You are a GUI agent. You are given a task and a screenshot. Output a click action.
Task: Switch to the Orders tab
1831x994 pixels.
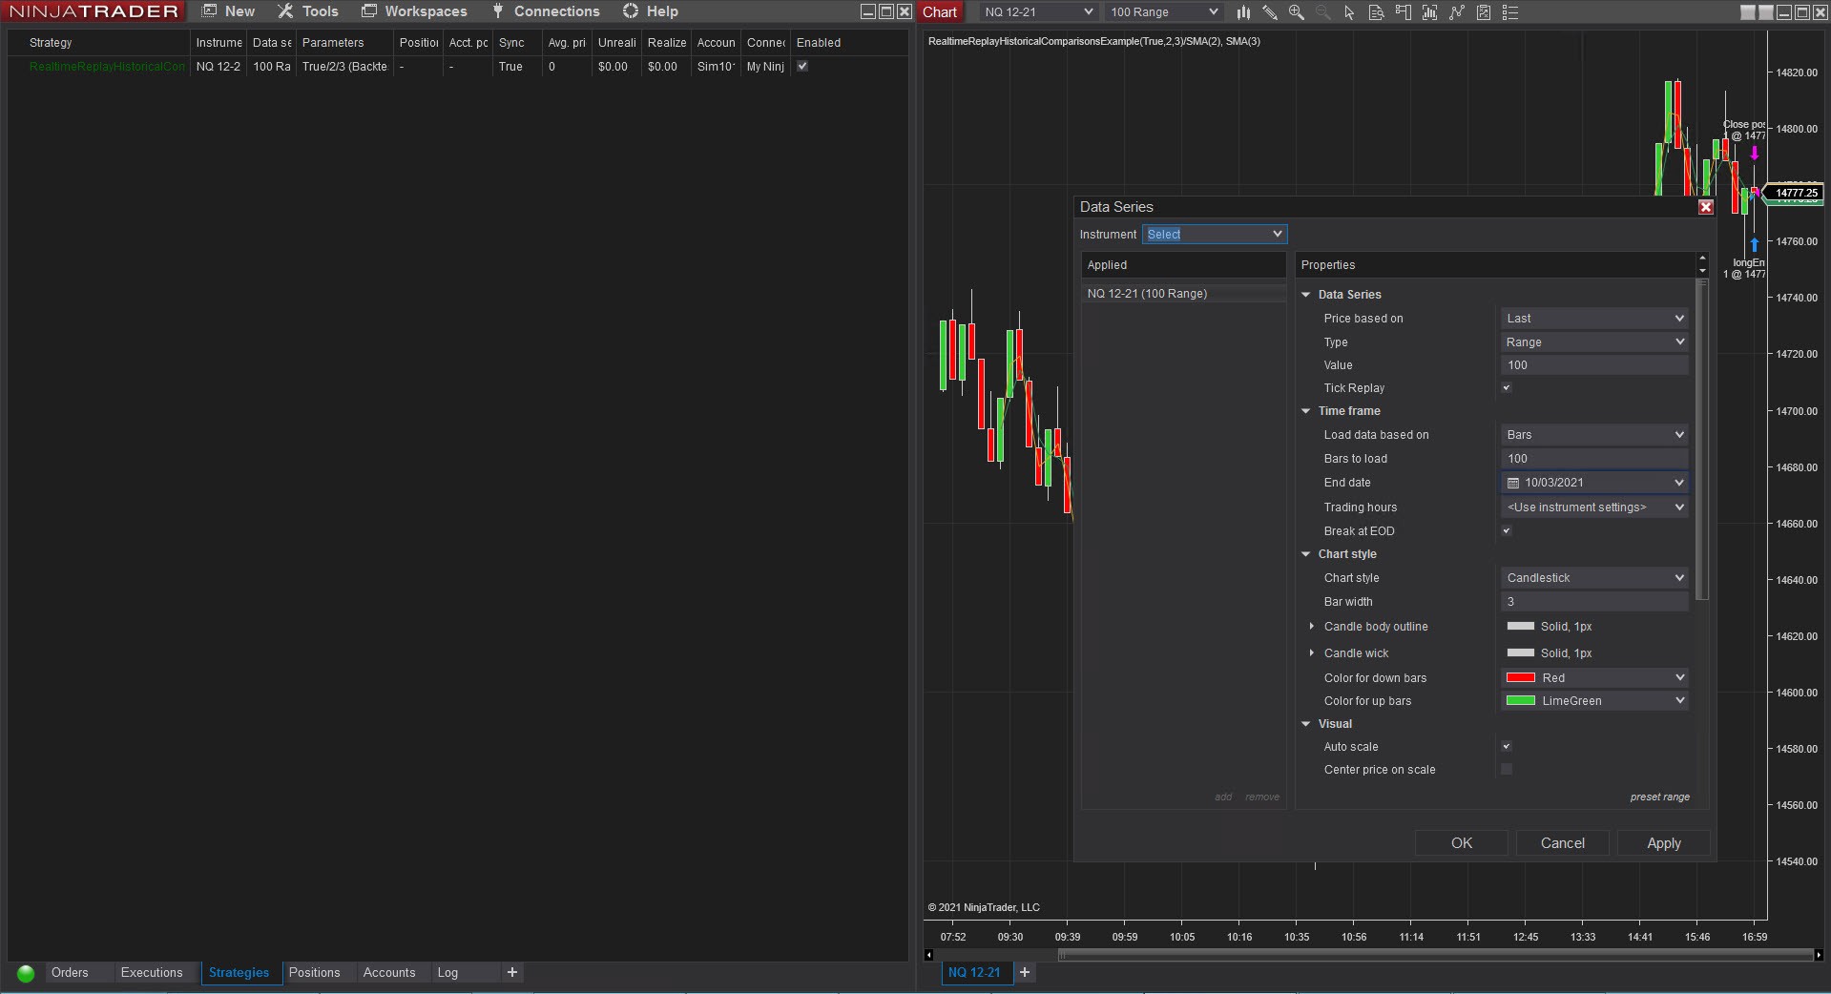[70, 973]
